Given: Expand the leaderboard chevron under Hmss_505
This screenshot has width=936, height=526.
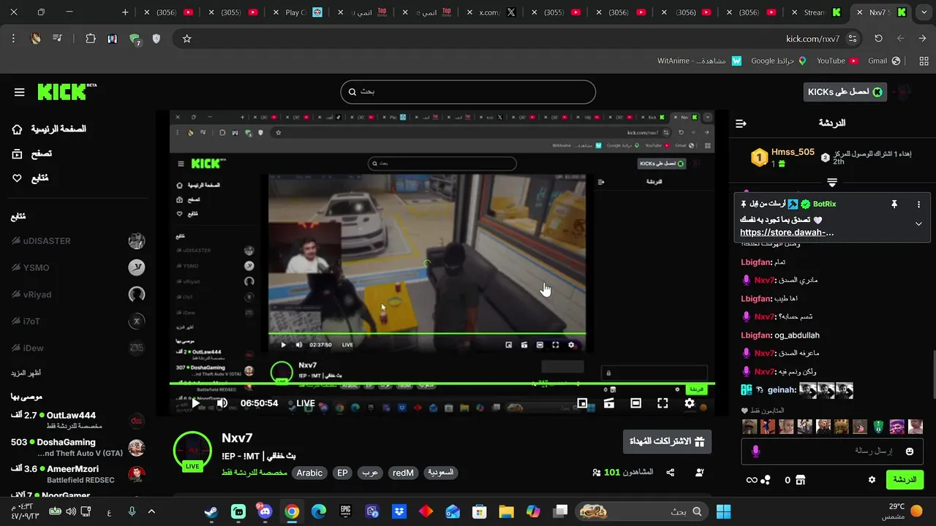Looking at the screenshot, I should click(x=832, y=182).
